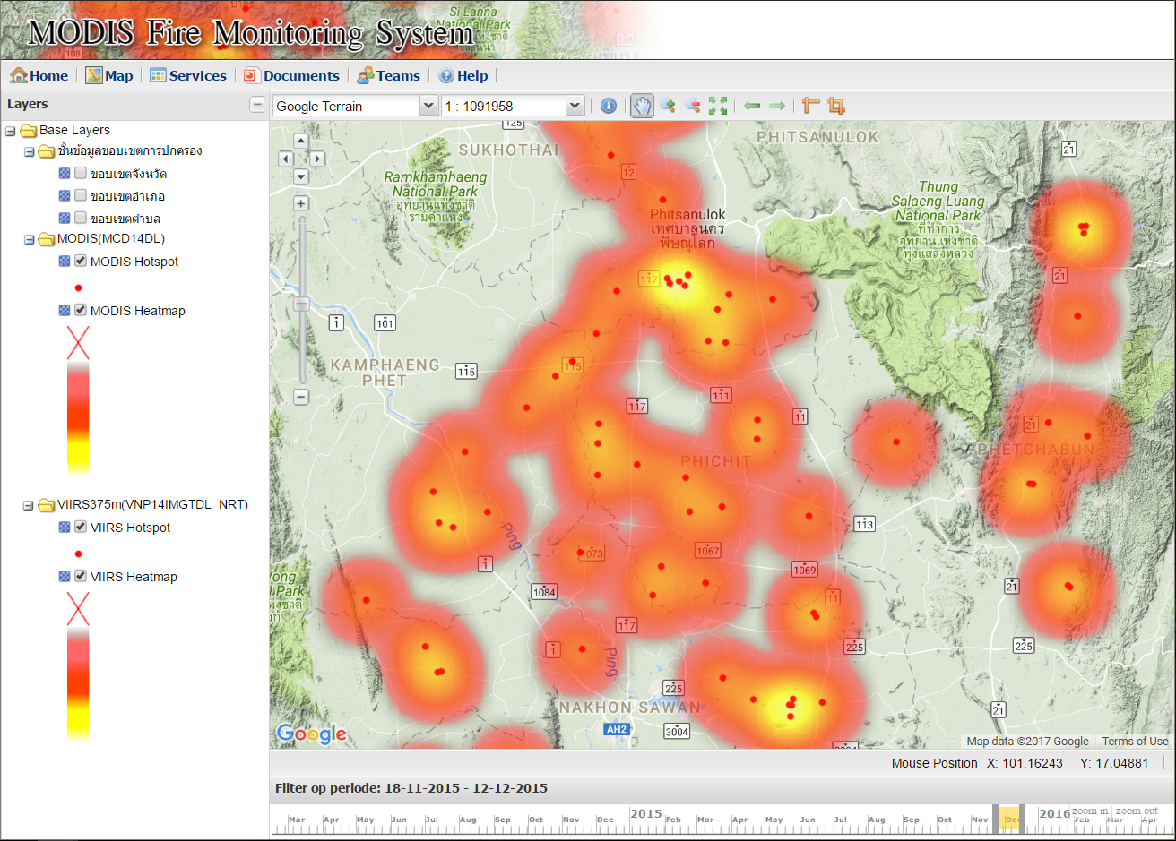Open the Home menu
This screenshot has width=1176, height=841.
[39, 76]
